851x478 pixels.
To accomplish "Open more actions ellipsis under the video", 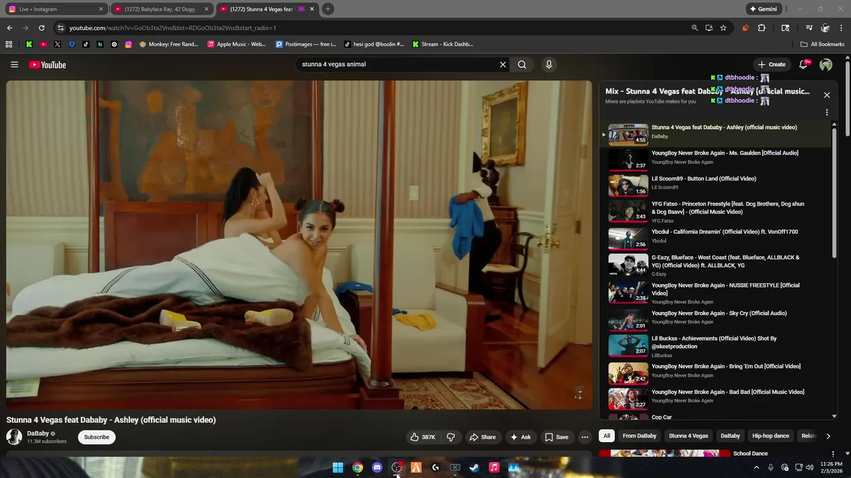I will click(584, 437).
